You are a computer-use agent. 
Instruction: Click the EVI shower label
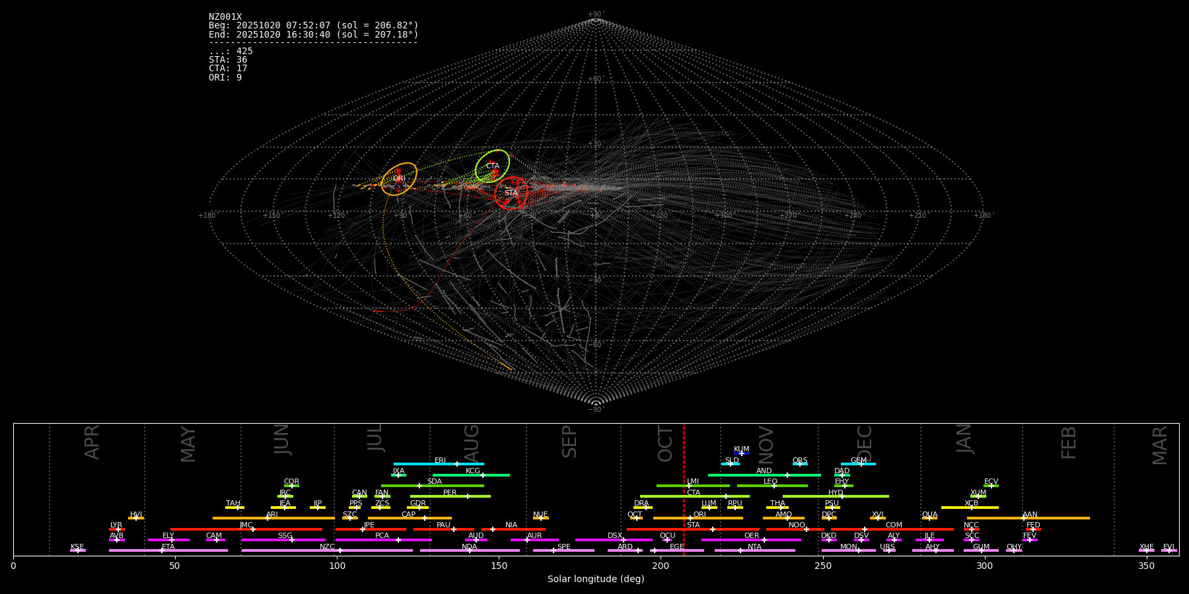1169,547
